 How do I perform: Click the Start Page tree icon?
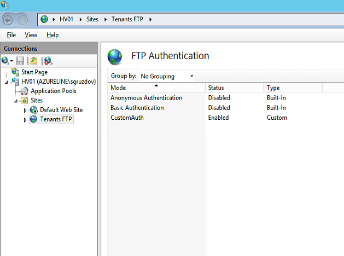click(x=15, y=72)
